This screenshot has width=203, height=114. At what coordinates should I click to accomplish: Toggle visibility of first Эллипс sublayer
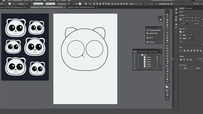coord(134,57)
